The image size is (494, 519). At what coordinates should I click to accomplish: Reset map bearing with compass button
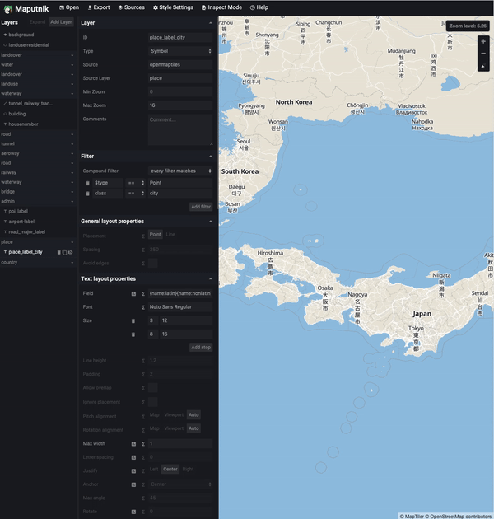[483, 66]
